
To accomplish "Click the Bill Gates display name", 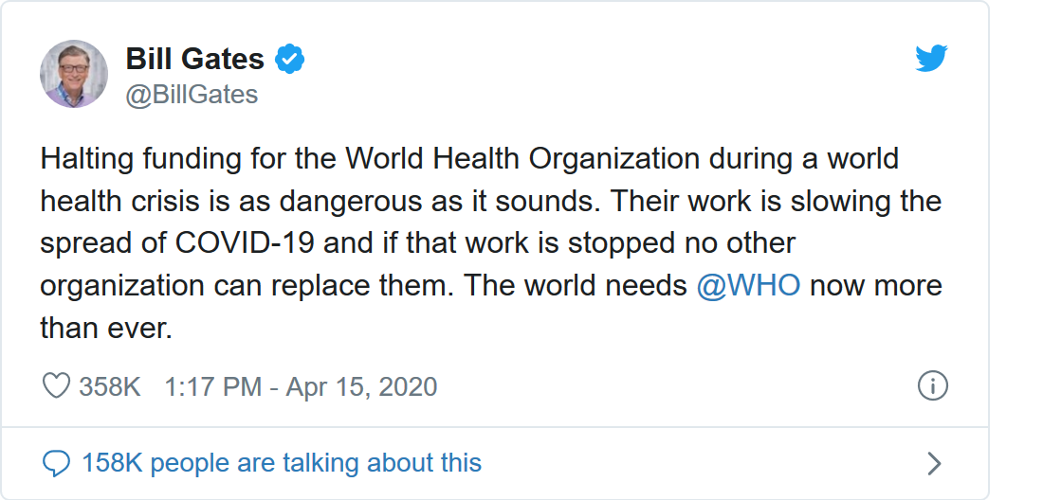I will coord(194,60).
